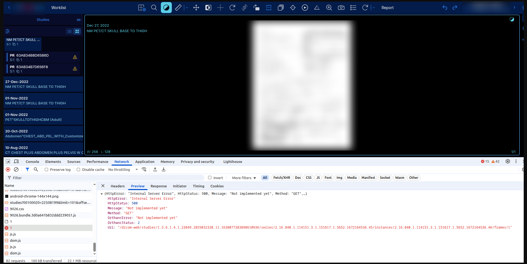Enable Disable cache checkbox
Image resolution: width=527 pixels, height=264 pixels.
click(x=79, y=169)
